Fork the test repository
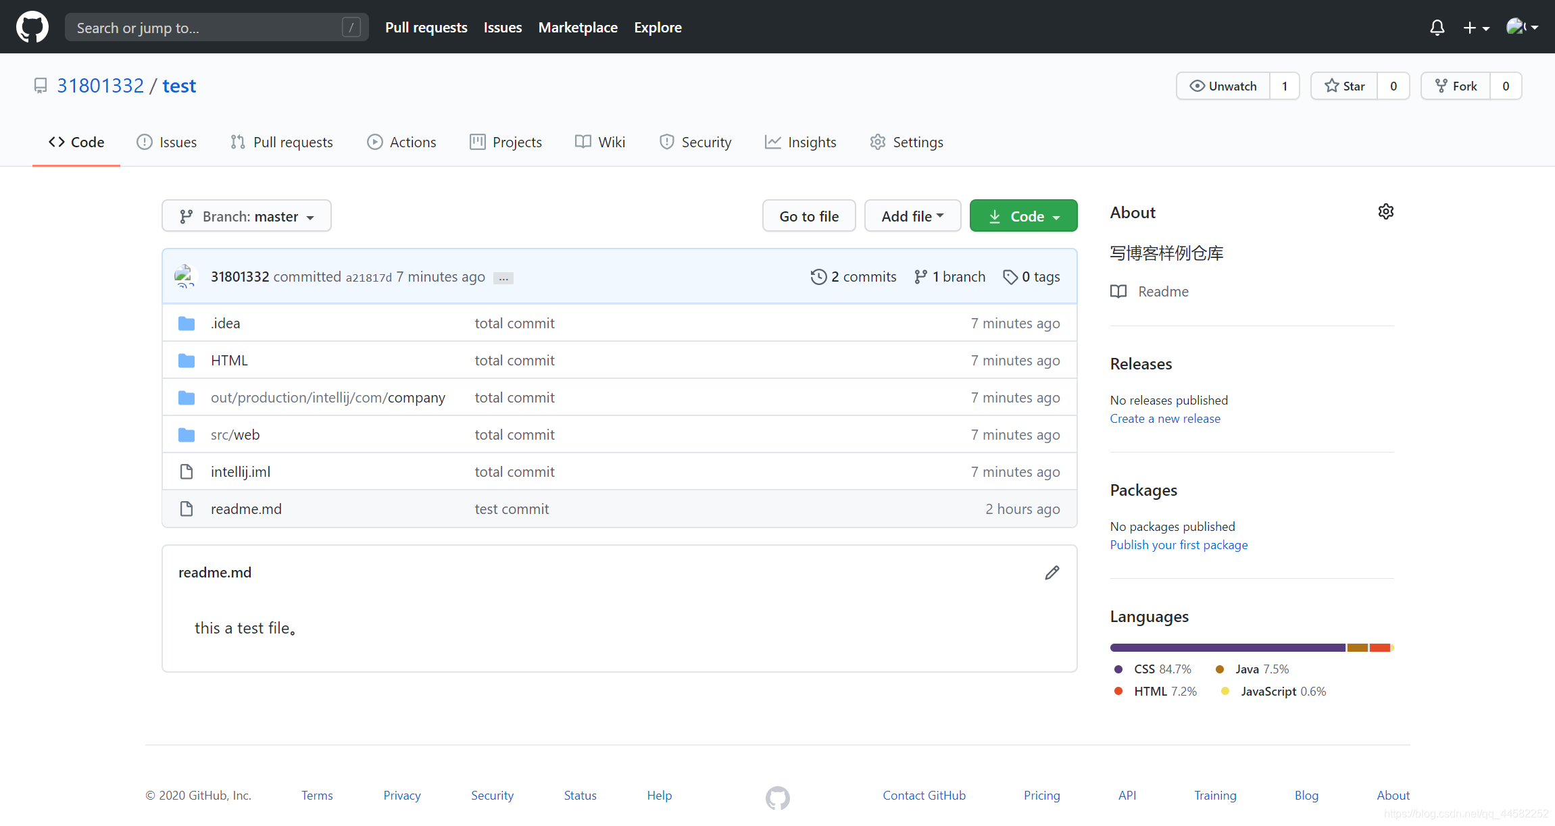 [x=1456, y=86]
